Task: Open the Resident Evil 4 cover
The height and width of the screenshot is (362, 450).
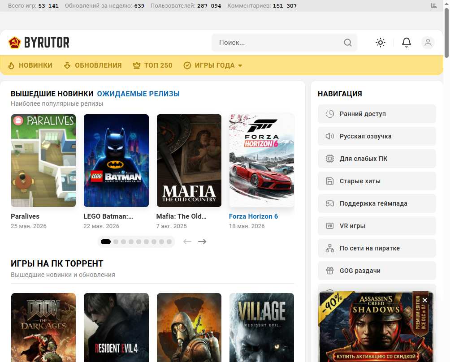Action: (x=116, y=328)
